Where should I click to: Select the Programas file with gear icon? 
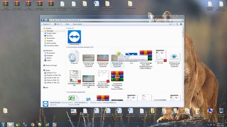(x=74, y=57)
